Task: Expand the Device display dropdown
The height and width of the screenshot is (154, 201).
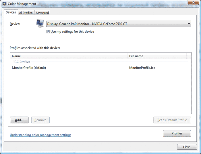Action: 119,24
